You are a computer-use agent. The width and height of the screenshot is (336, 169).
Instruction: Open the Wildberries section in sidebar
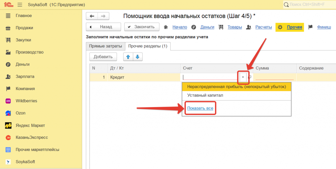[26, 101]
